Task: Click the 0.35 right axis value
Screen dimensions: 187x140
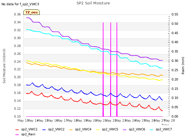Action: click(175, 52)
